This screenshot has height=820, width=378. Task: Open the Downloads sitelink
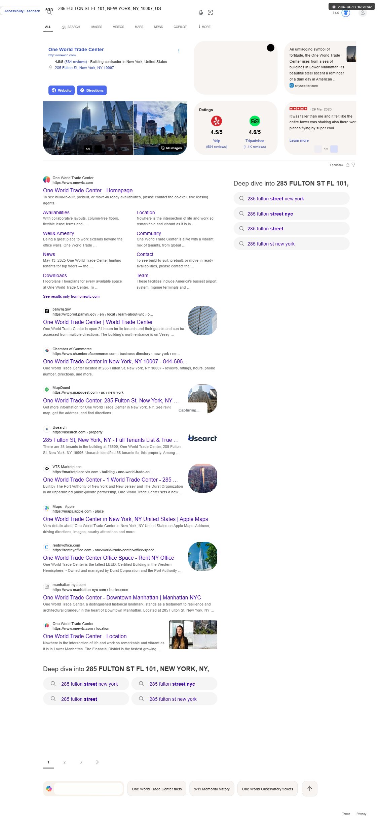(x=55, y=275)
